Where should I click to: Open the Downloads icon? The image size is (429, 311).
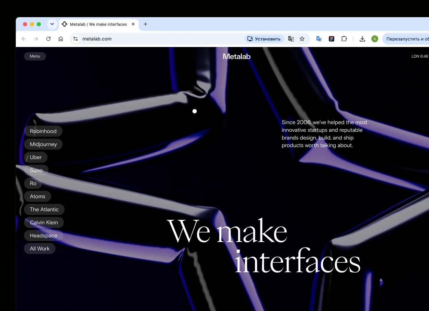pos(362,39)
